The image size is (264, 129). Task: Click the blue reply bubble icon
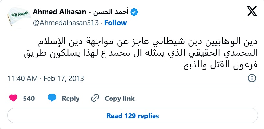(x=52, y=98)
